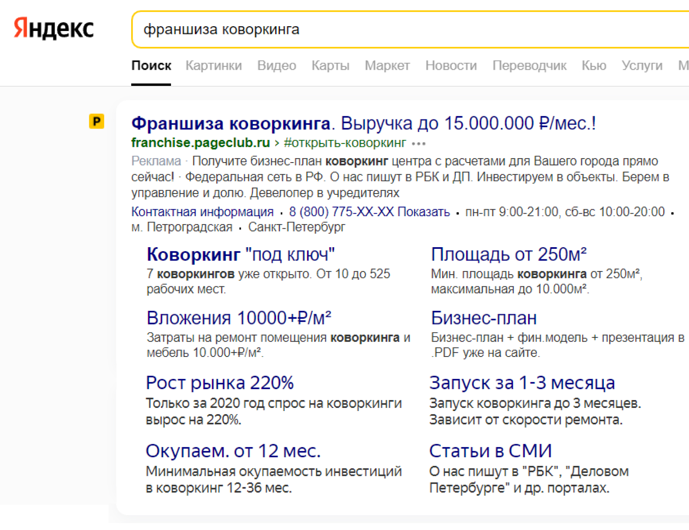The width and height of the screenshot is (689, 530).
Task: Open the sitelink Рост рынка 220%
Action: tap(220, 383)
